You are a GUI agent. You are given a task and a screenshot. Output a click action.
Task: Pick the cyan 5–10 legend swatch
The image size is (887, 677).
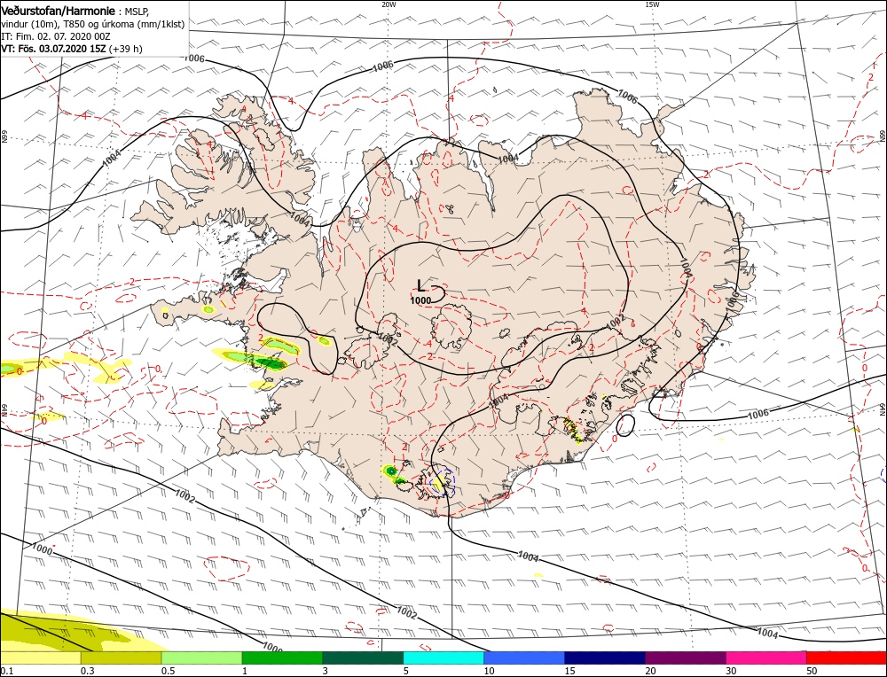click(x=443, y=658)
